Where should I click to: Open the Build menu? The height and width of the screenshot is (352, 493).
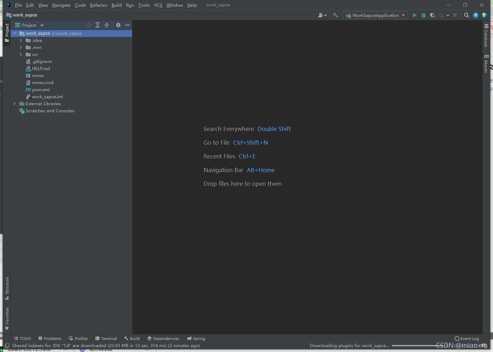[117, 5]
